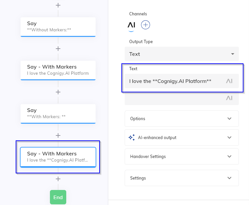Viewport: 249px width, 205px height.
Task: Click the Text field containing Cognigy.AI Platform
Action: point(182,81)
